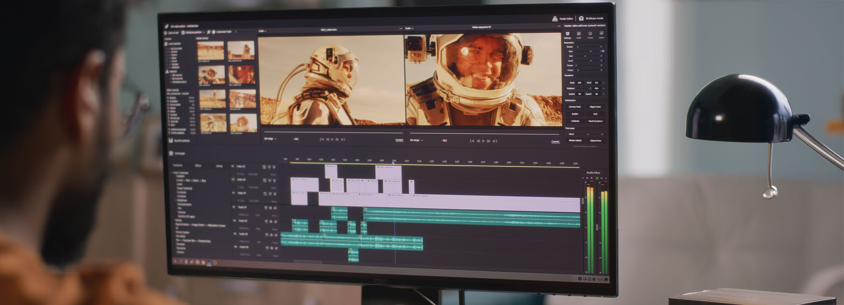Select the first media library thumbnail
The width and height of the screenshot is (844, 305).
(x=211, y=51)
